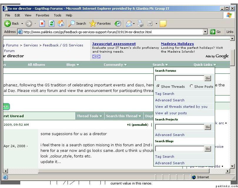Viewport: 238px width, 188px height.
Task: Click the Mail envelope icon
Action: [129, 23]
